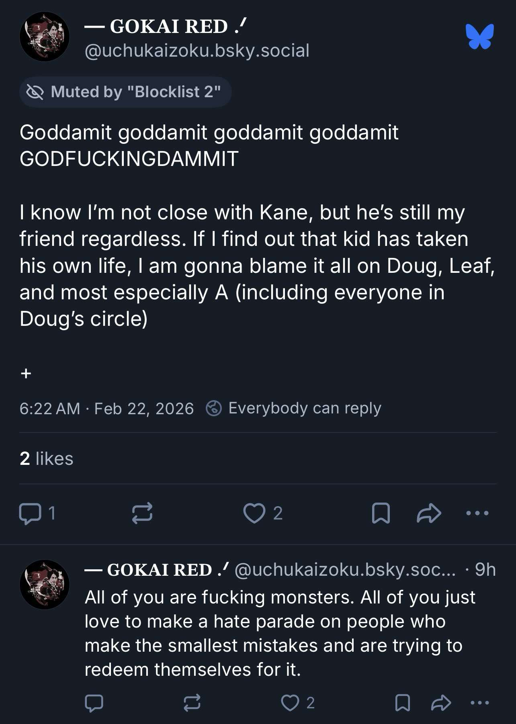Bookmark the main post
The height and width of the screenshot is (724, 516).
(381, 513)
